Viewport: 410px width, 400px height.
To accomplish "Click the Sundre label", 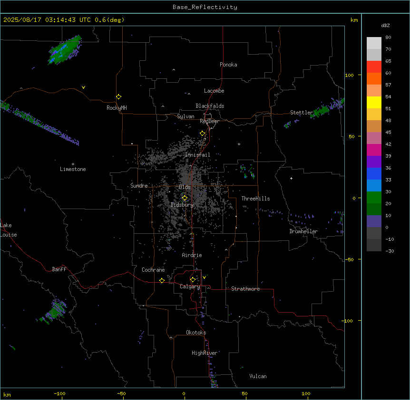I will [x=139, y=186].
